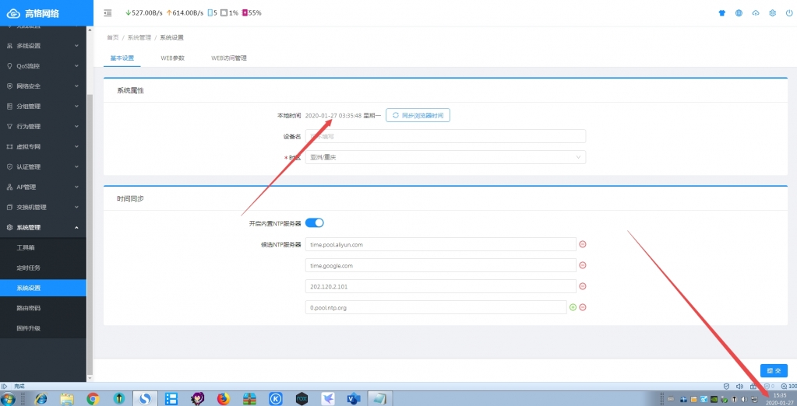Screen dimensions: 797x406
Task: Open the theme (shirt) icon in top bar
Action: point(721,13)
